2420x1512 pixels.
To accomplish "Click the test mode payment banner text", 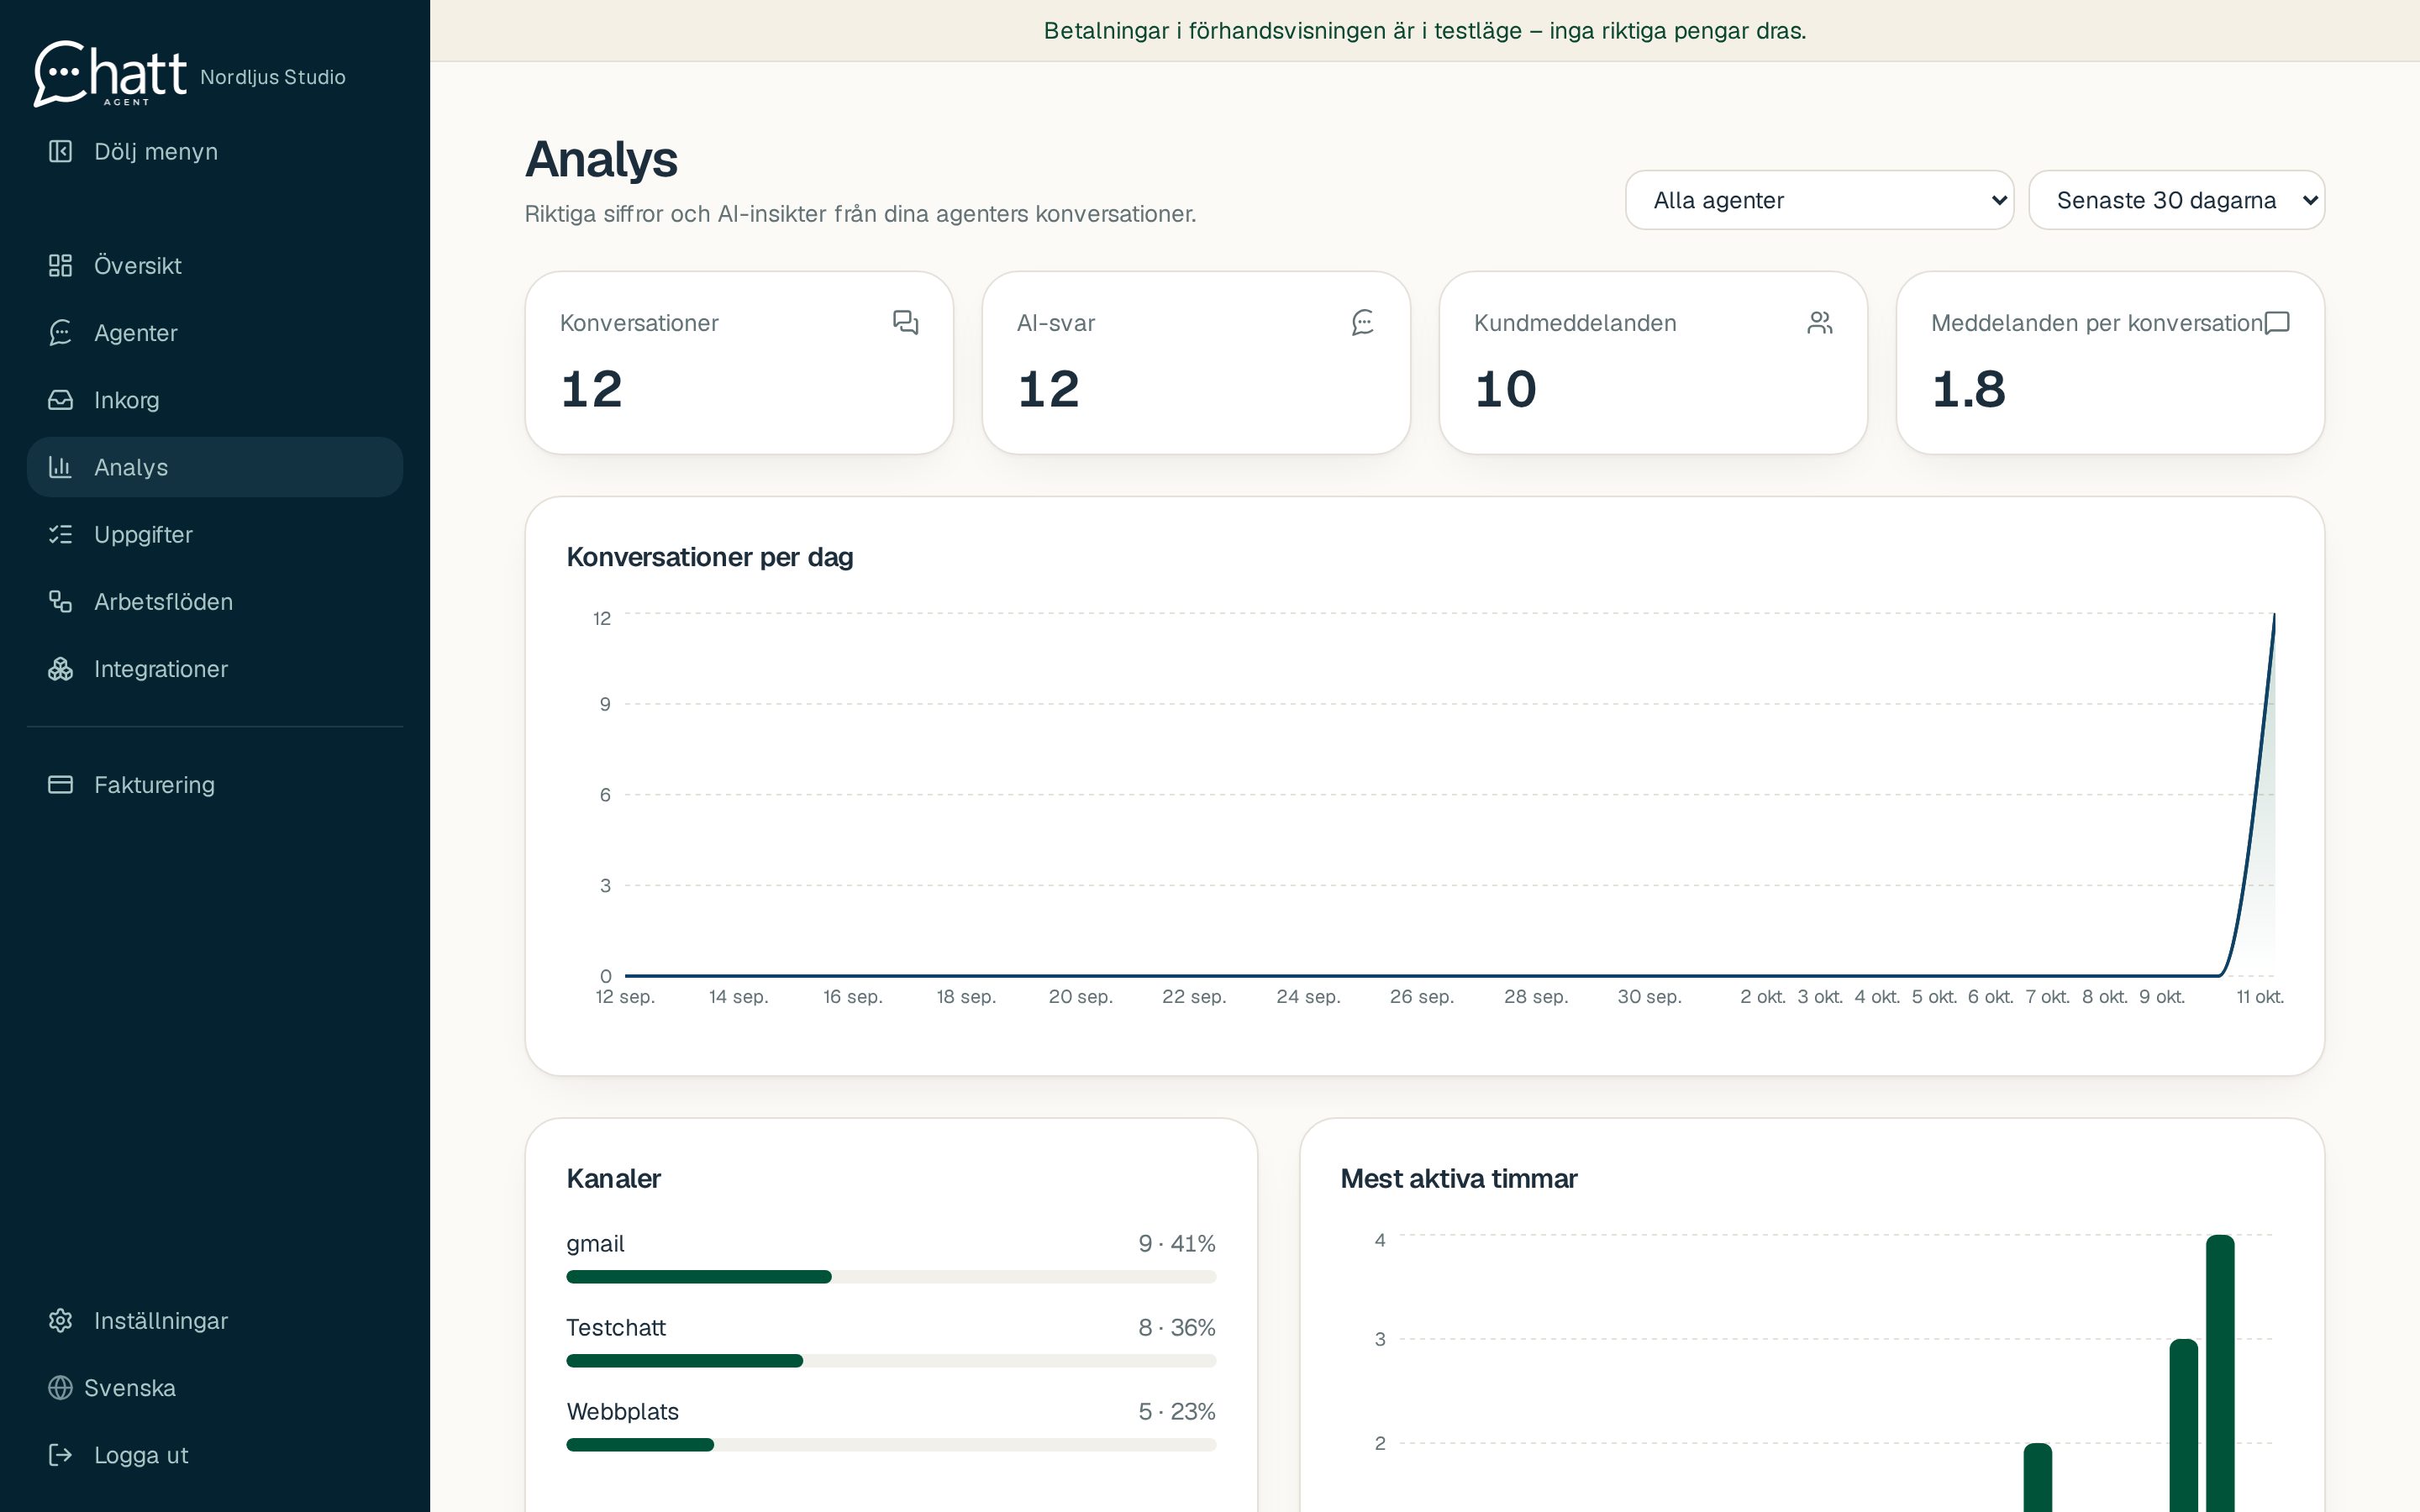I will [x=1425, y=30].
